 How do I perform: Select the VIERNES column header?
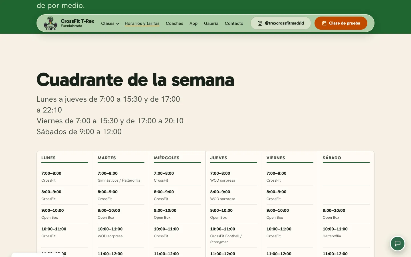tap(276, 158)
